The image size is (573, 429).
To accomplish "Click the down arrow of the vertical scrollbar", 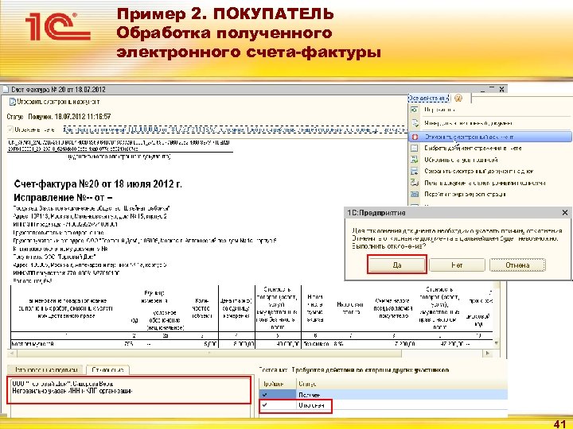I will (x=497, y=342).
